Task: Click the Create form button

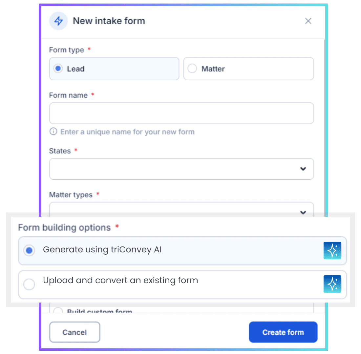Action: (x=283, y=332)
